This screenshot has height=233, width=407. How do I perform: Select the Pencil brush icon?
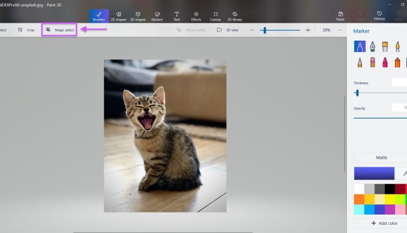pos(360,63)
